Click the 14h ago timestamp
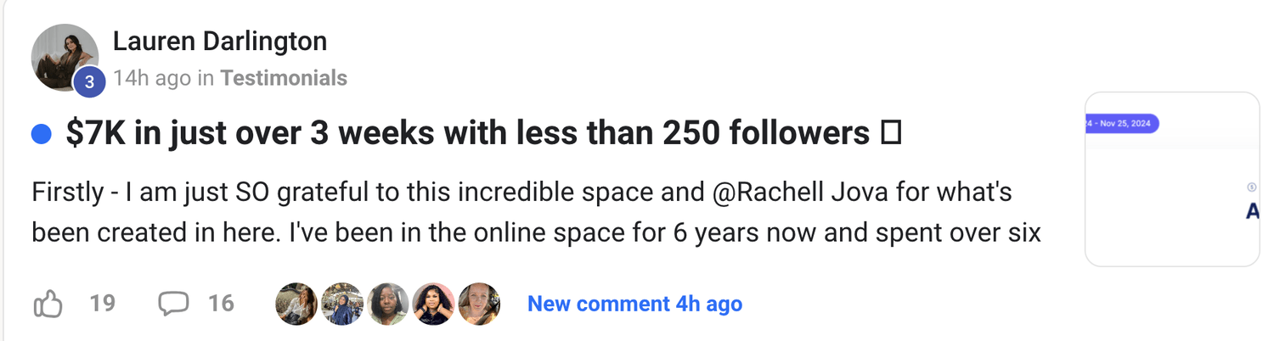The height and width of the screenshot is (341, 1274). 152,78
